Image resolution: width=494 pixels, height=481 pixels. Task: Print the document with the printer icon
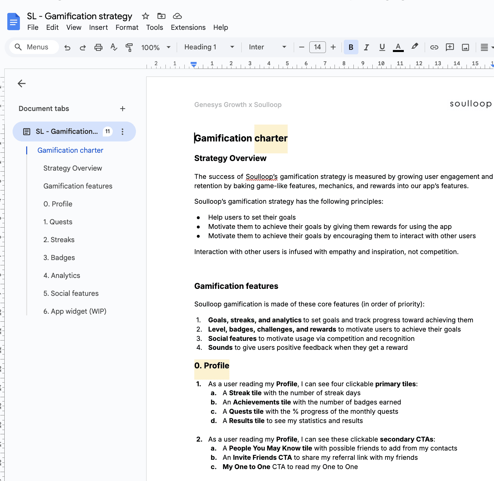[x=98, y=47]
